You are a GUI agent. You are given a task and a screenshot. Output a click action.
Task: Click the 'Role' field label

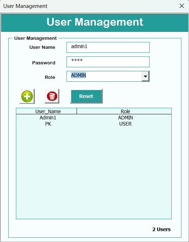(x=50, y=77)
